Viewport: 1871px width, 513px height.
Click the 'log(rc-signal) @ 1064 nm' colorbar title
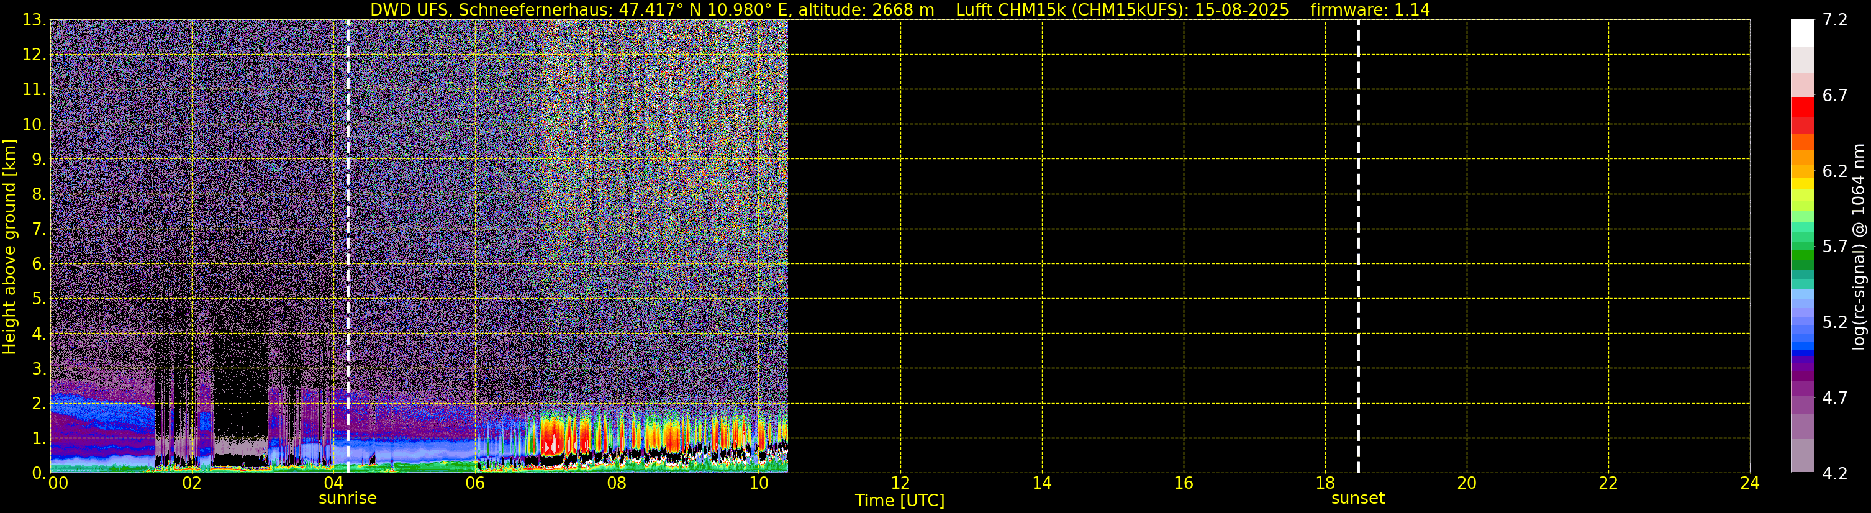[1859, 247]
